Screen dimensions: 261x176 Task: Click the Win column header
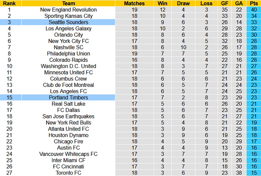(163, 3)
